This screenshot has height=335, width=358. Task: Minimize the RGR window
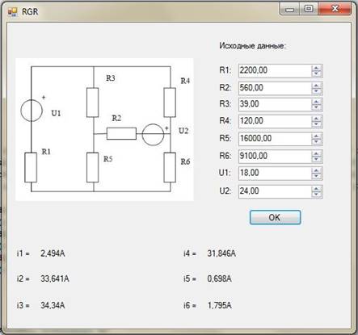click(290, 9)
